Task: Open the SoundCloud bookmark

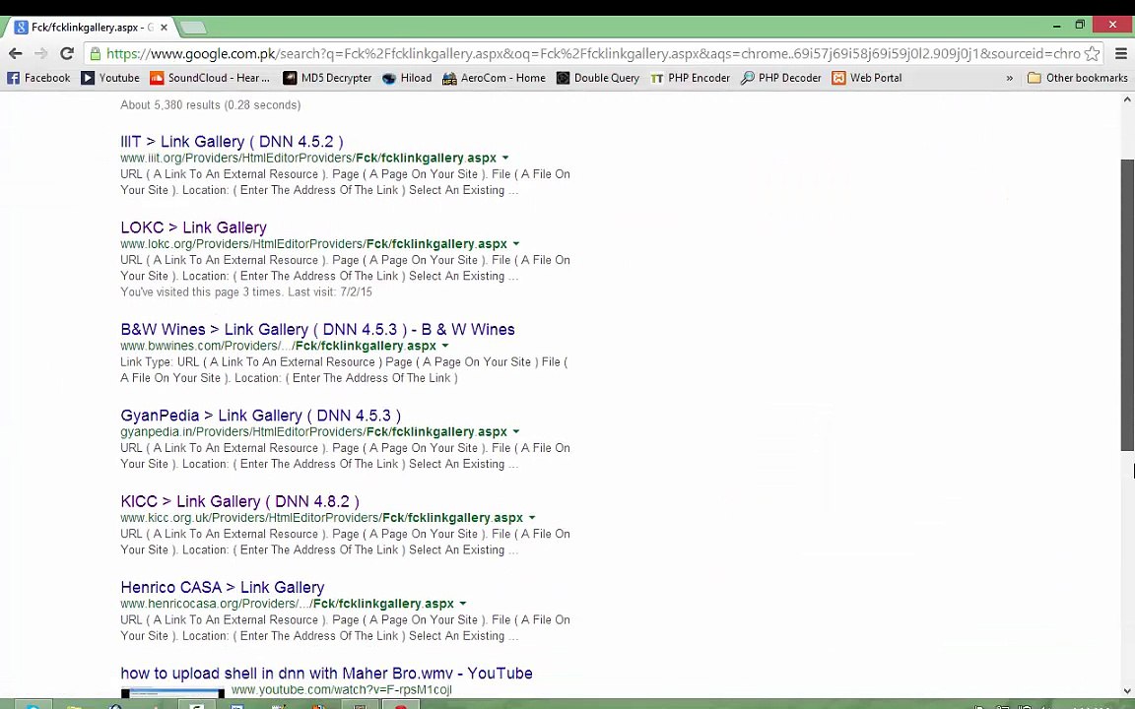Action: point(210,78)
